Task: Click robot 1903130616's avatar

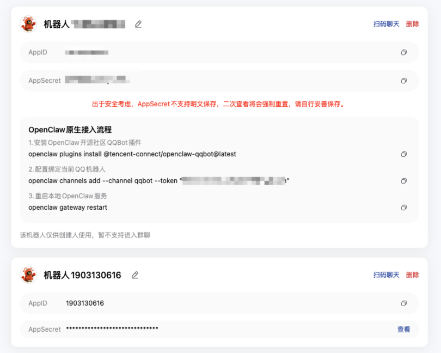Action: pyautogui.click(x=28, y=275)
